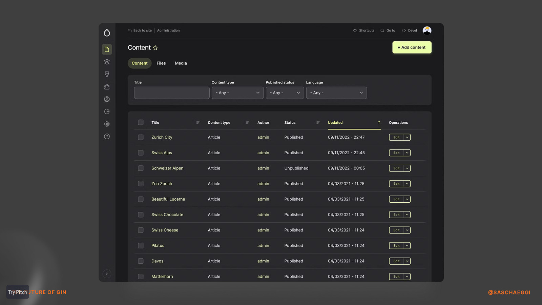Expand operations dropdown for Schweizer Alpen
The height and width of the screenshot is (305, 542).
coord(407,168)
